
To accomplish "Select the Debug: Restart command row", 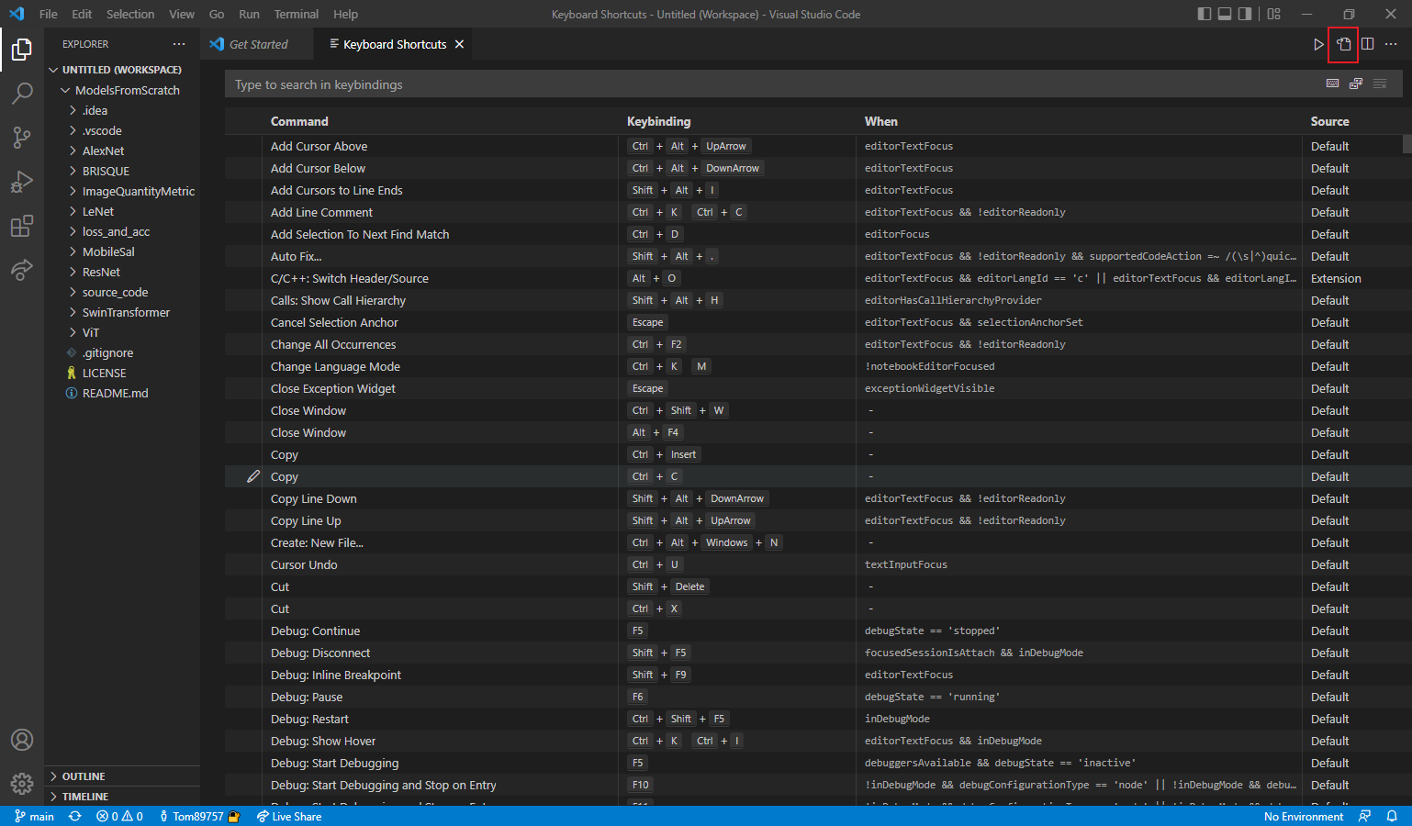I will tap(813, 719).
